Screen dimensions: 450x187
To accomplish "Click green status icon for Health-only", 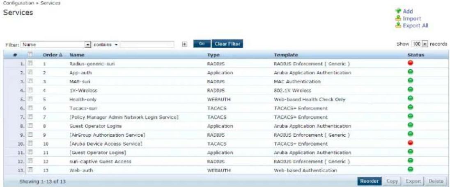I will [411, 99].
